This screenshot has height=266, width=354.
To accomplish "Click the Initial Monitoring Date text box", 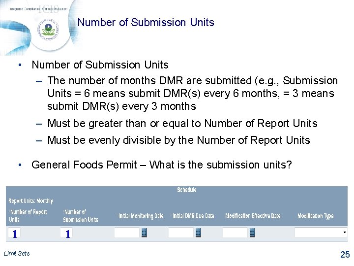I will pos(127,233).
